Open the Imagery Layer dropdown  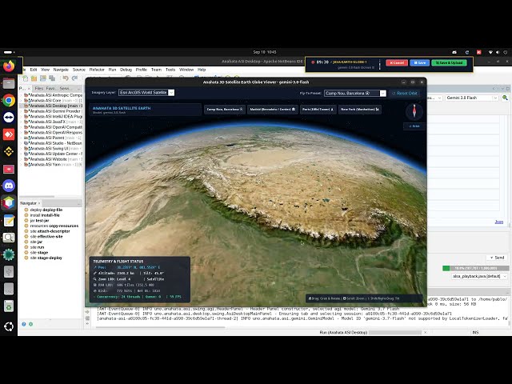click(146, 93)
